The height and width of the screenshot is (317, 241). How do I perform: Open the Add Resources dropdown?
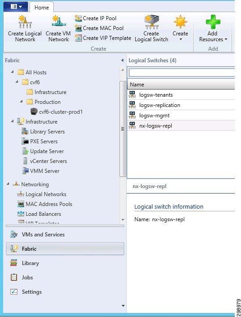point(213,28)
